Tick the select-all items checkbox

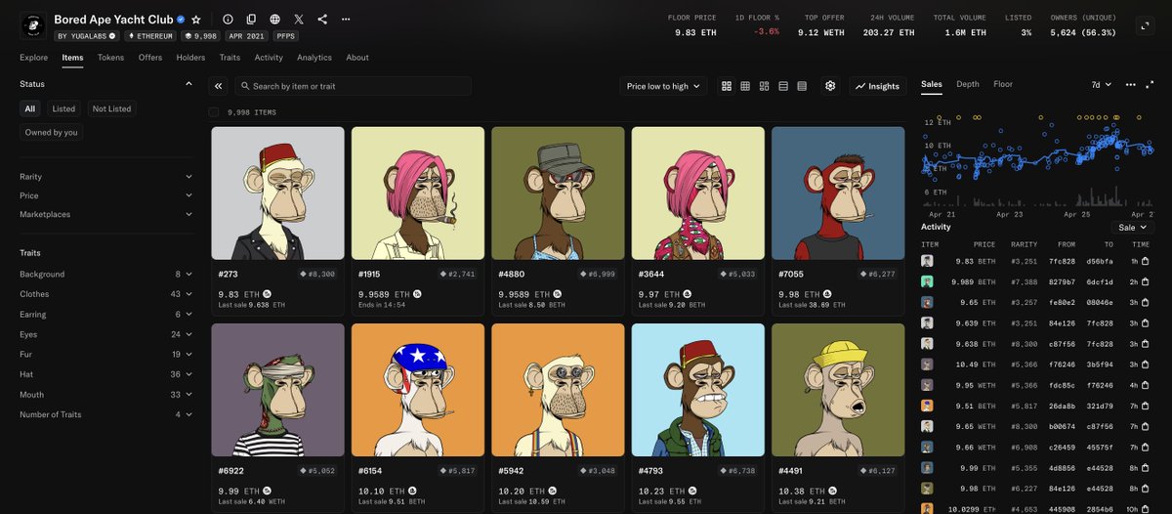[214, 112]
